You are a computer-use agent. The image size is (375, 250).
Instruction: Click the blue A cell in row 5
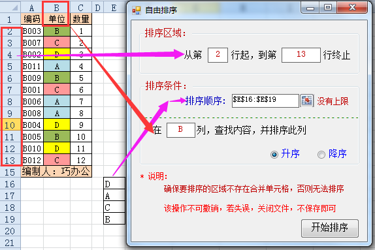57,66
